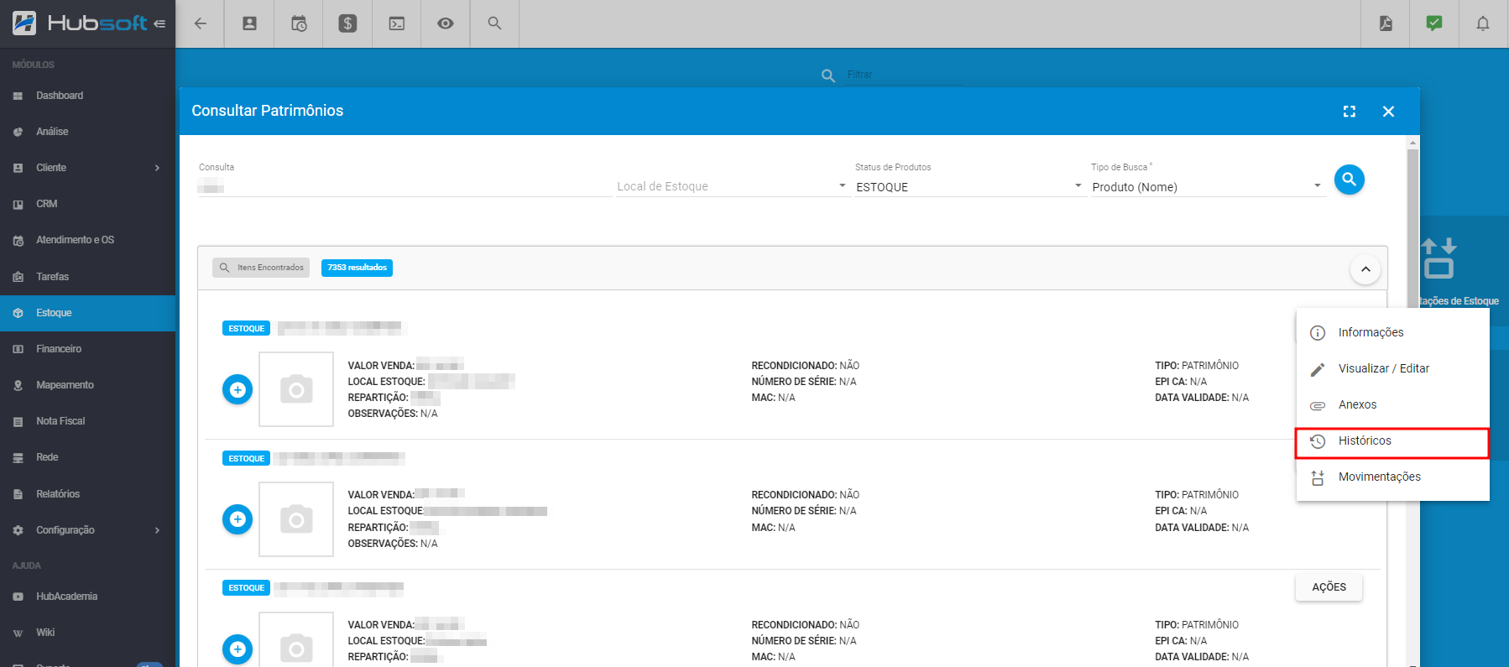Collapse the Hubsoft sidebar menu arrow
1509x667 pixels.
(x=159, y=23)
